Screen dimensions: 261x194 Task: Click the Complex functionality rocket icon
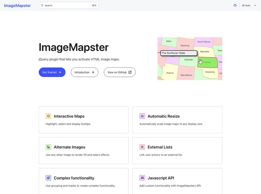(x=48, y=178)
